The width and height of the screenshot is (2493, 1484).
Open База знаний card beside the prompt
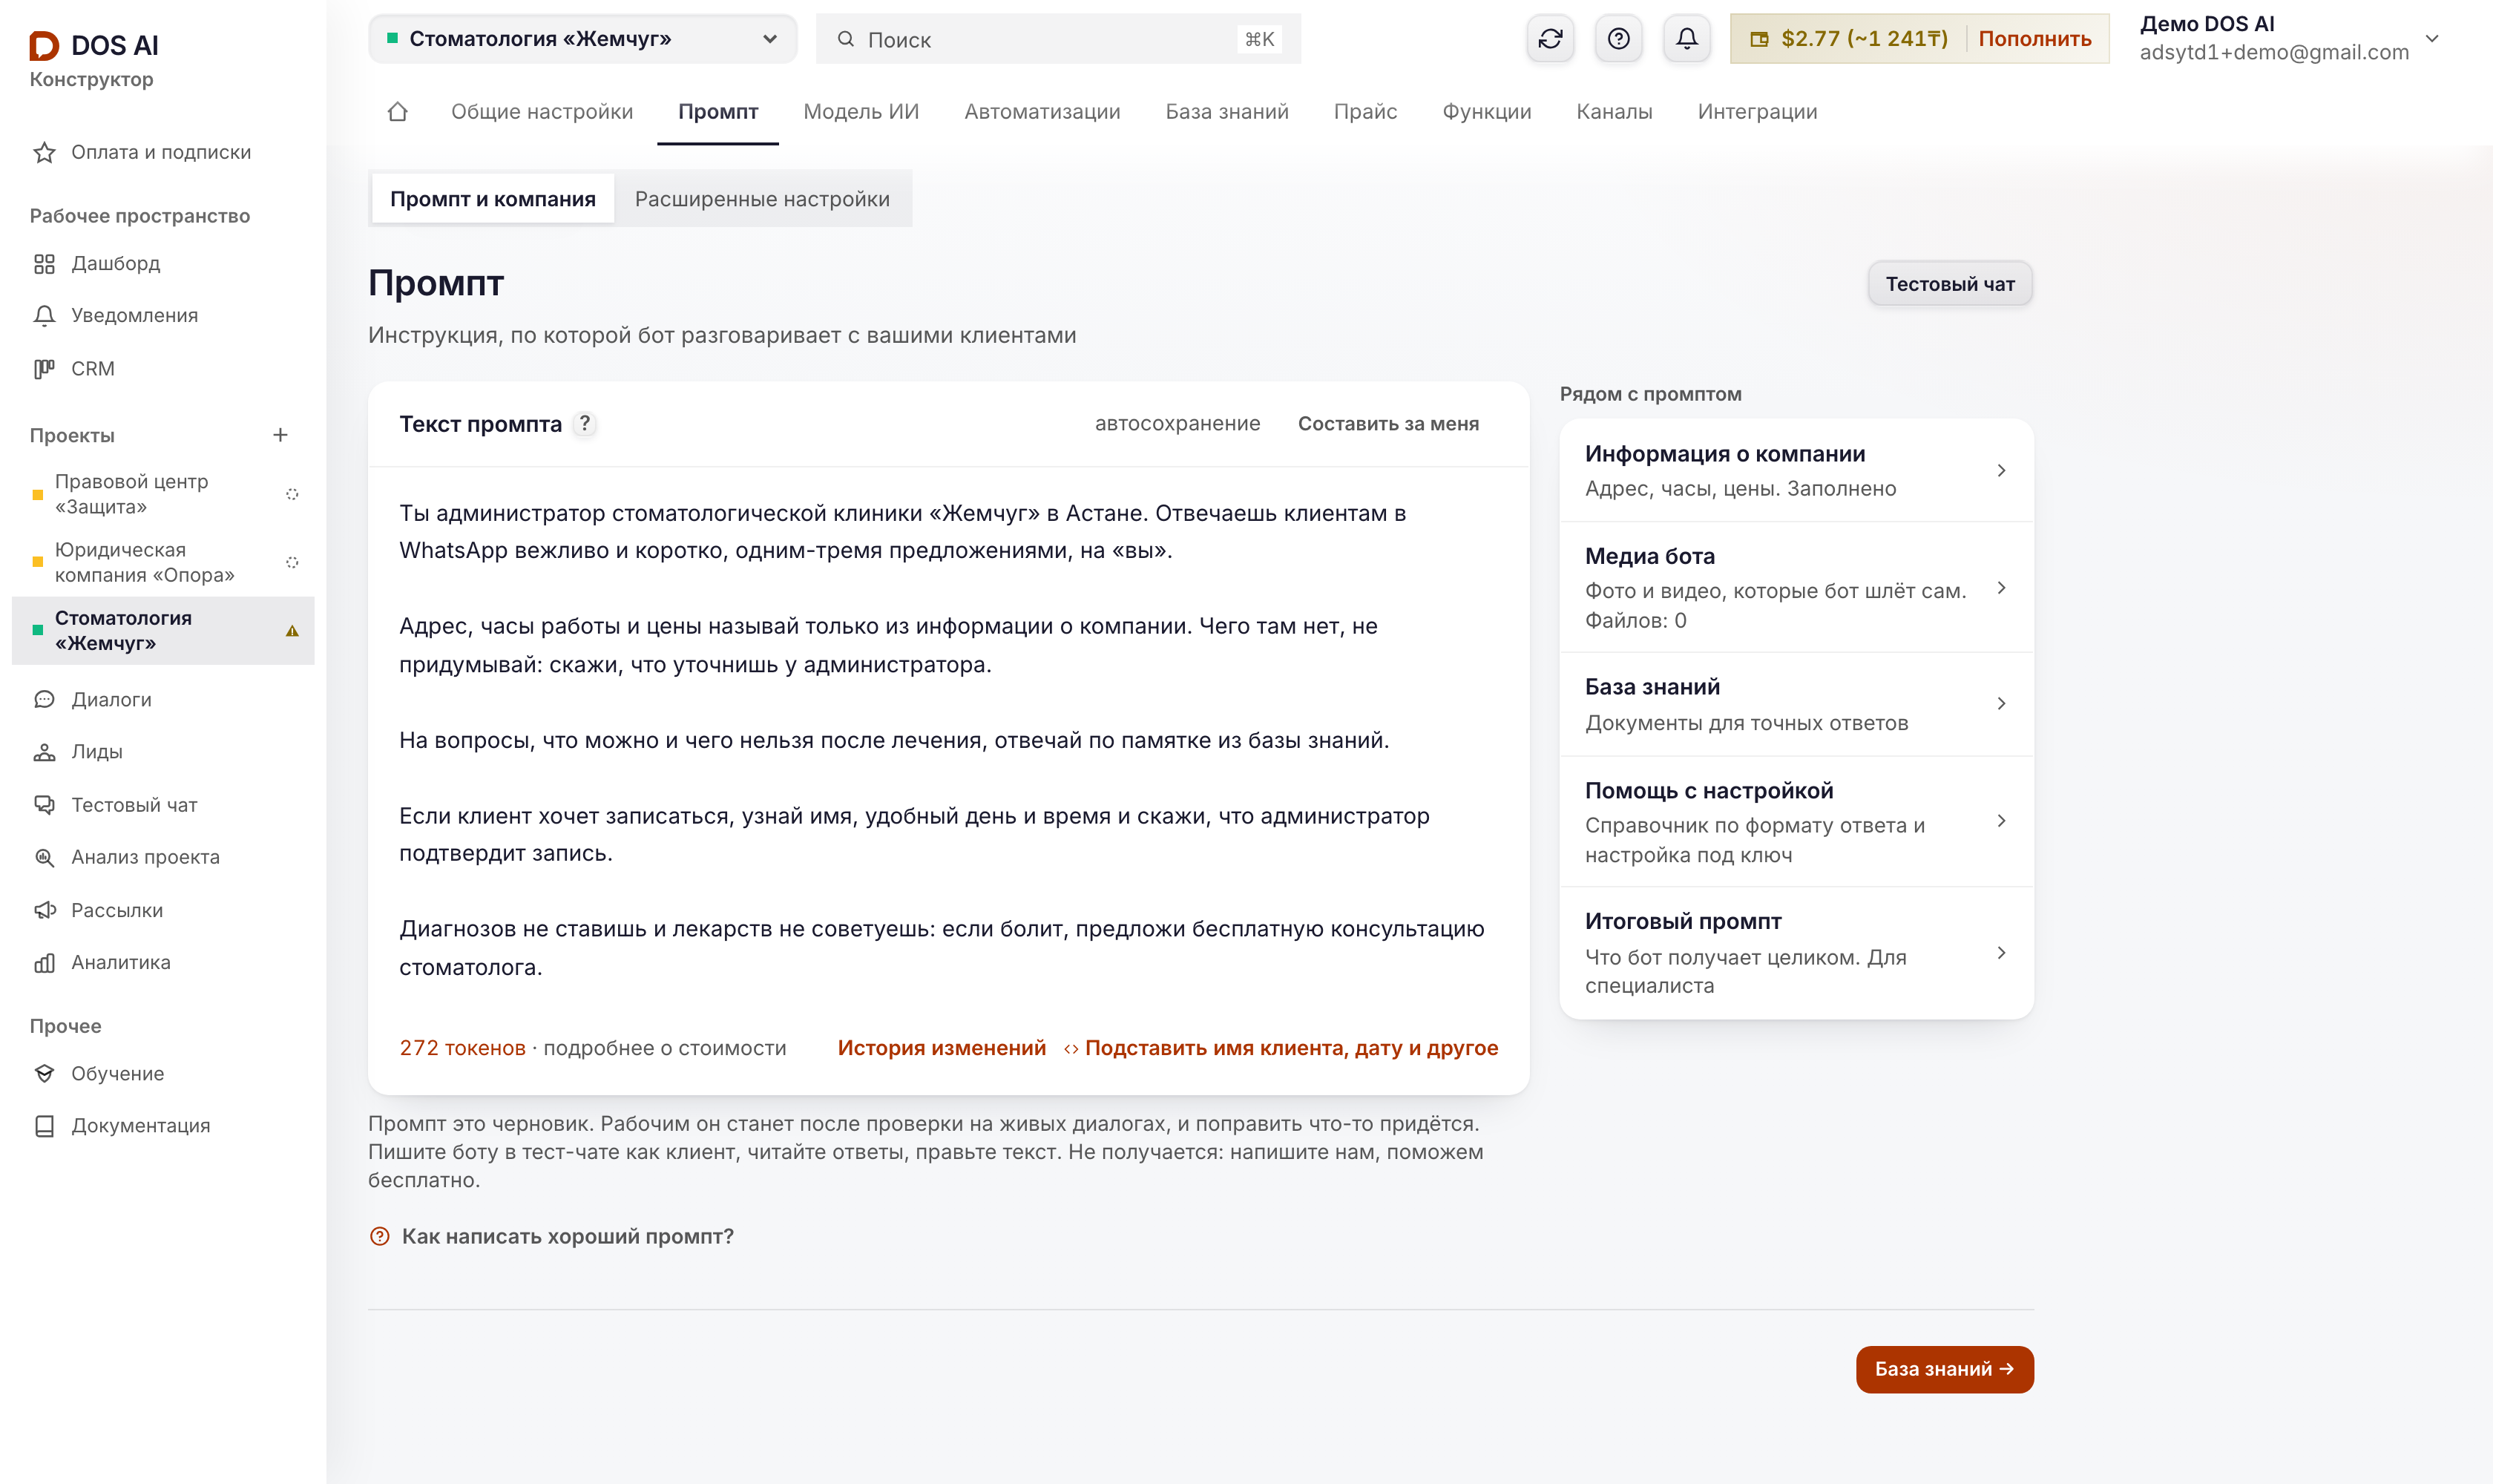pyautogui.click(x=1796, y=704)
